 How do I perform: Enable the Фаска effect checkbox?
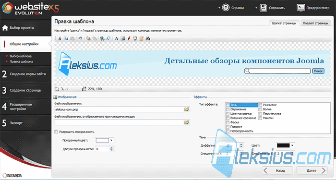click(228, 122)
